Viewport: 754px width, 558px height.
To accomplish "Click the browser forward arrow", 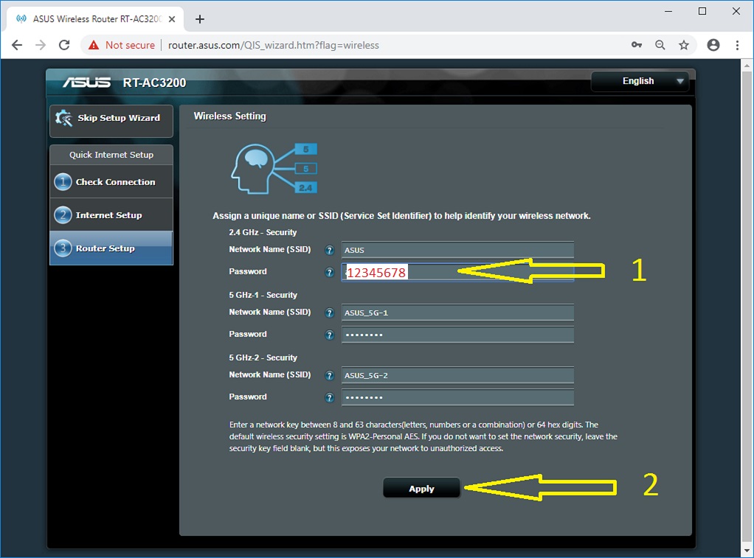I will point(41,45).
